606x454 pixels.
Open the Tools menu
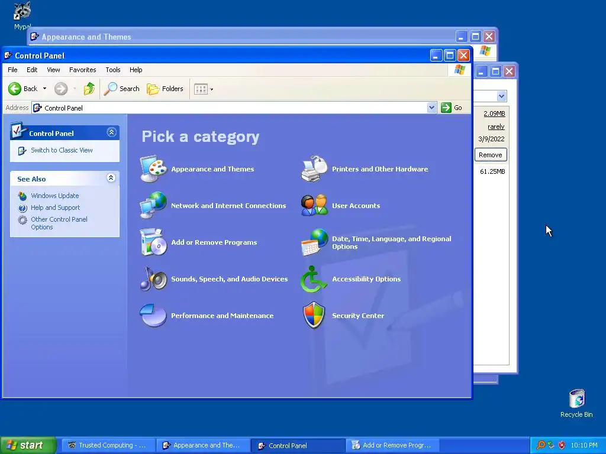(113, 70)
